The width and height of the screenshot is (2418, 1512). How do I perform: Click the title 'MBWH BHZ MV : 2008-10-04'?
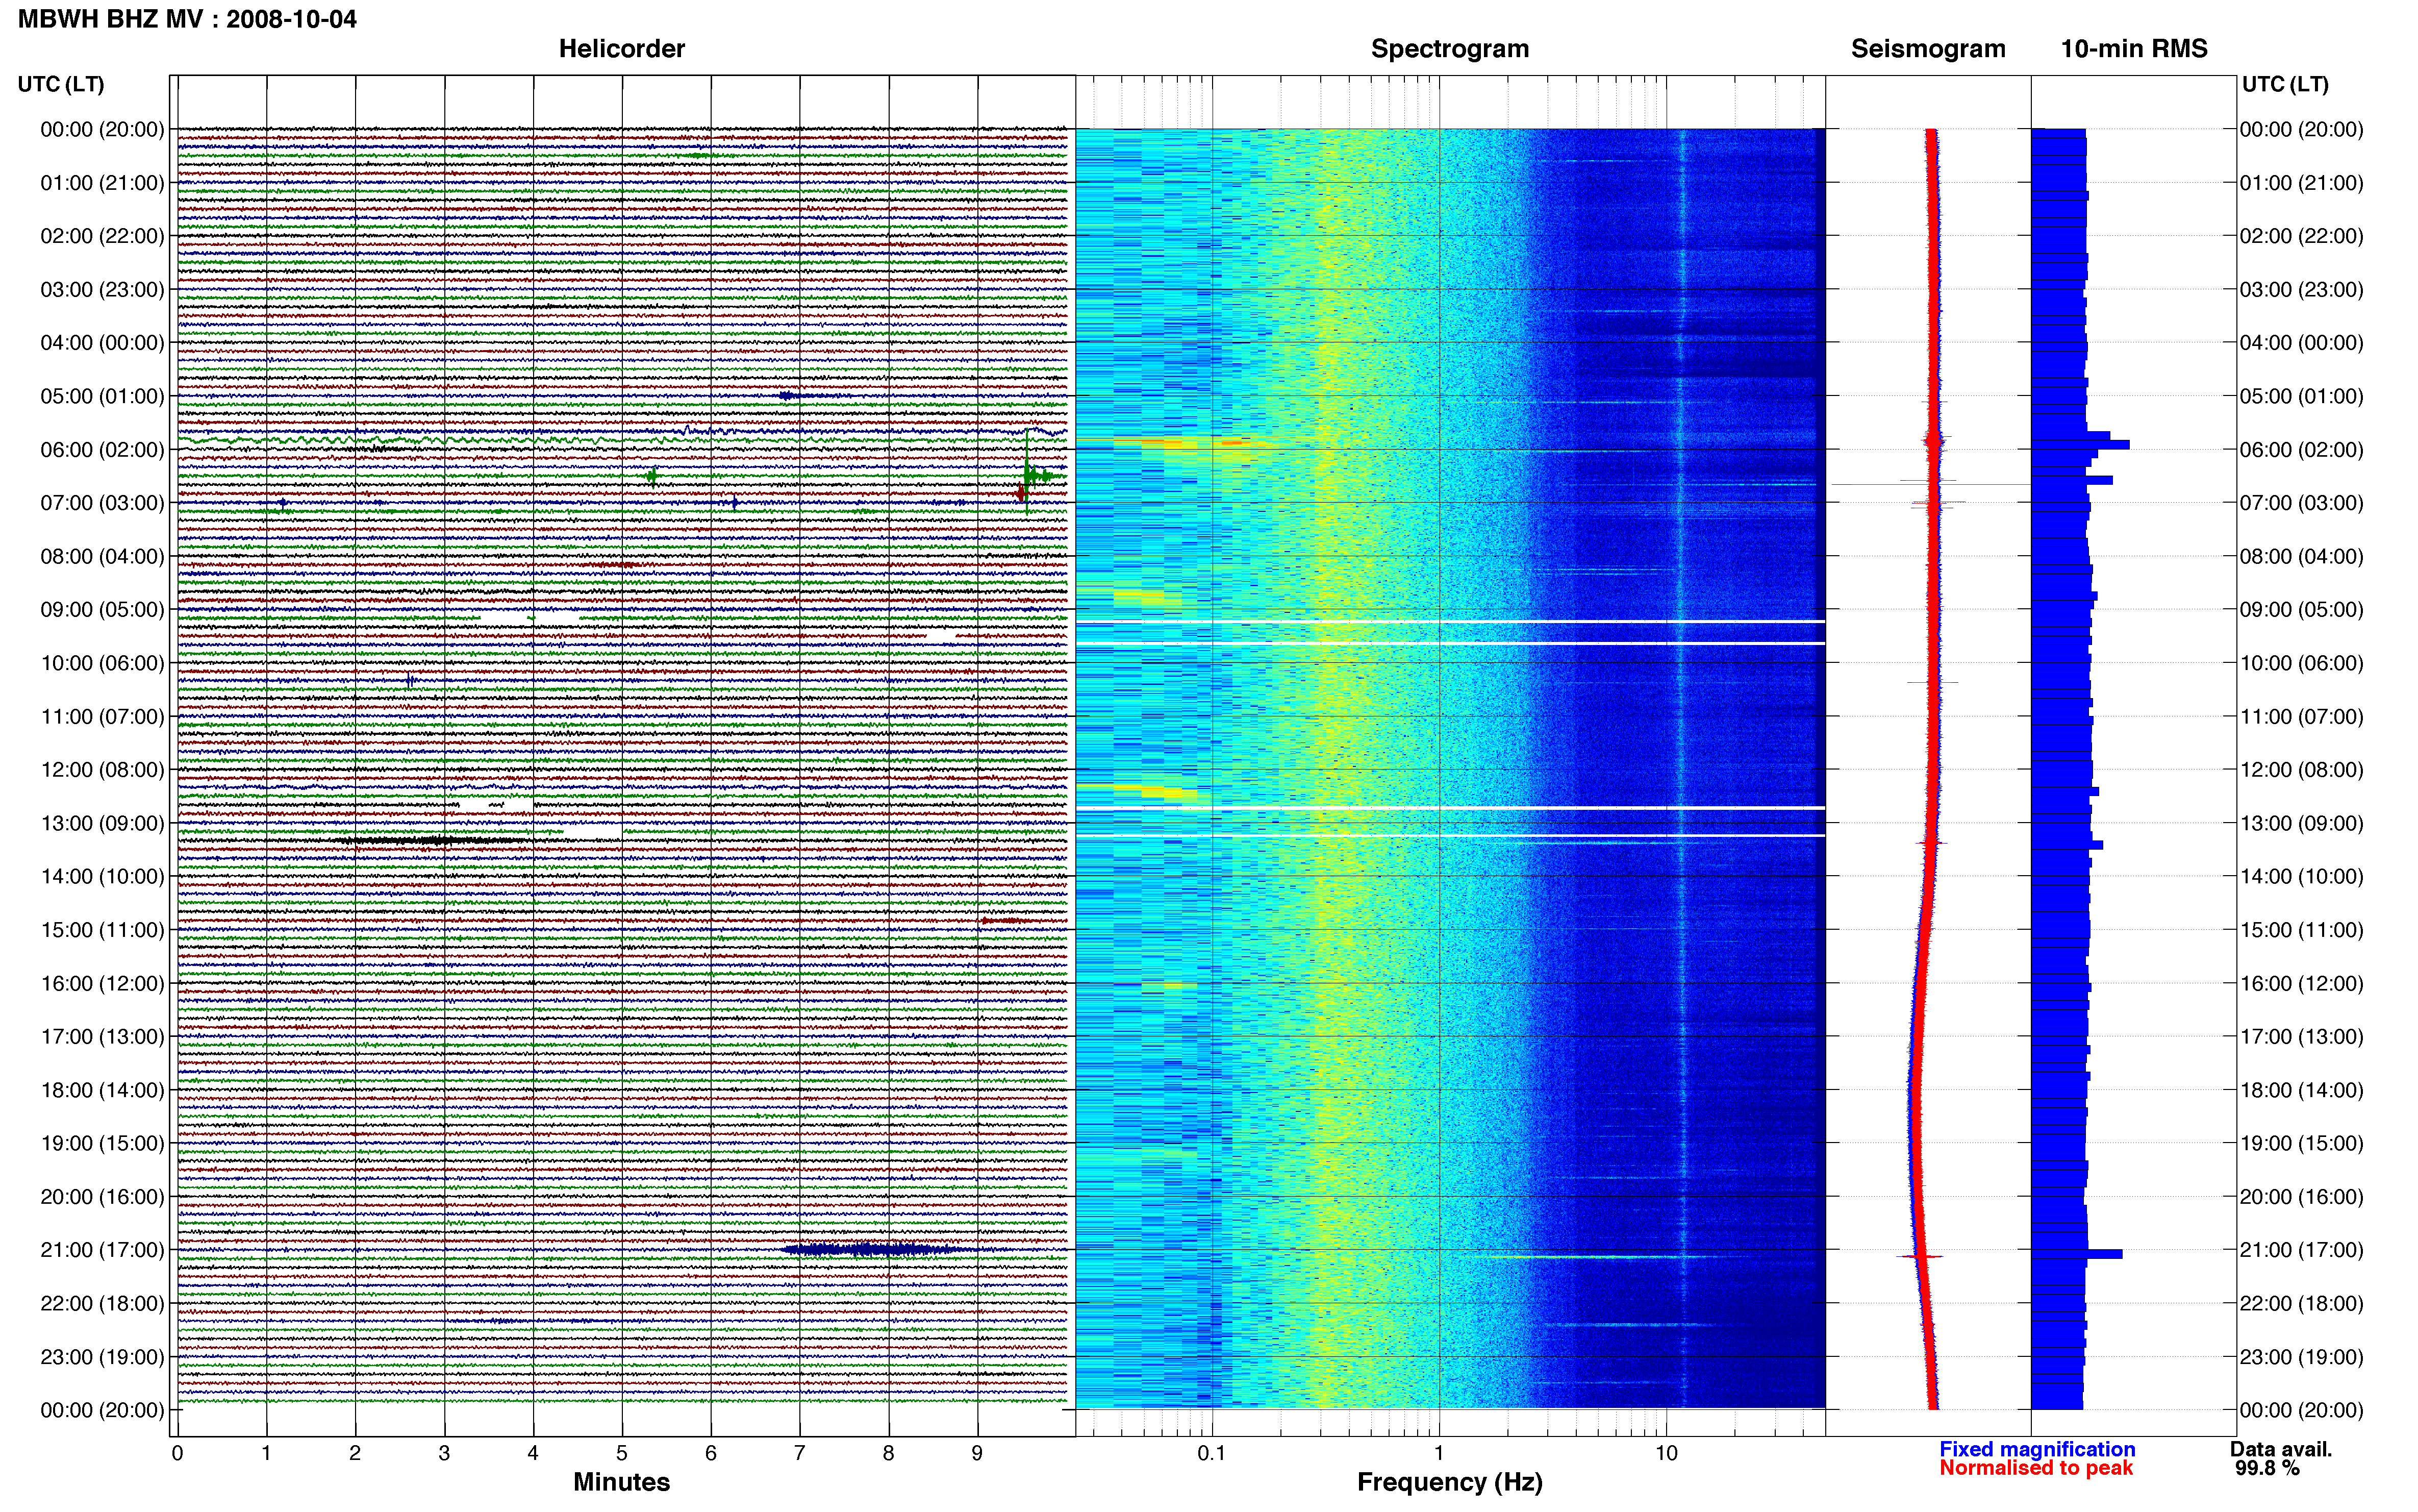[187, 19]
